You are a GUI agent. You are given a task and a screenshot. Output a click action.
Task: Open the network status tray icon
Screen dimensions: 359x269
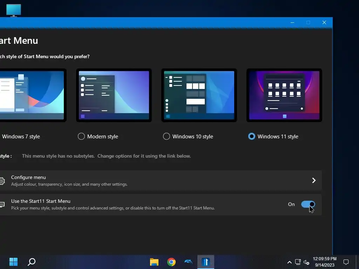[x=298, y=262]
